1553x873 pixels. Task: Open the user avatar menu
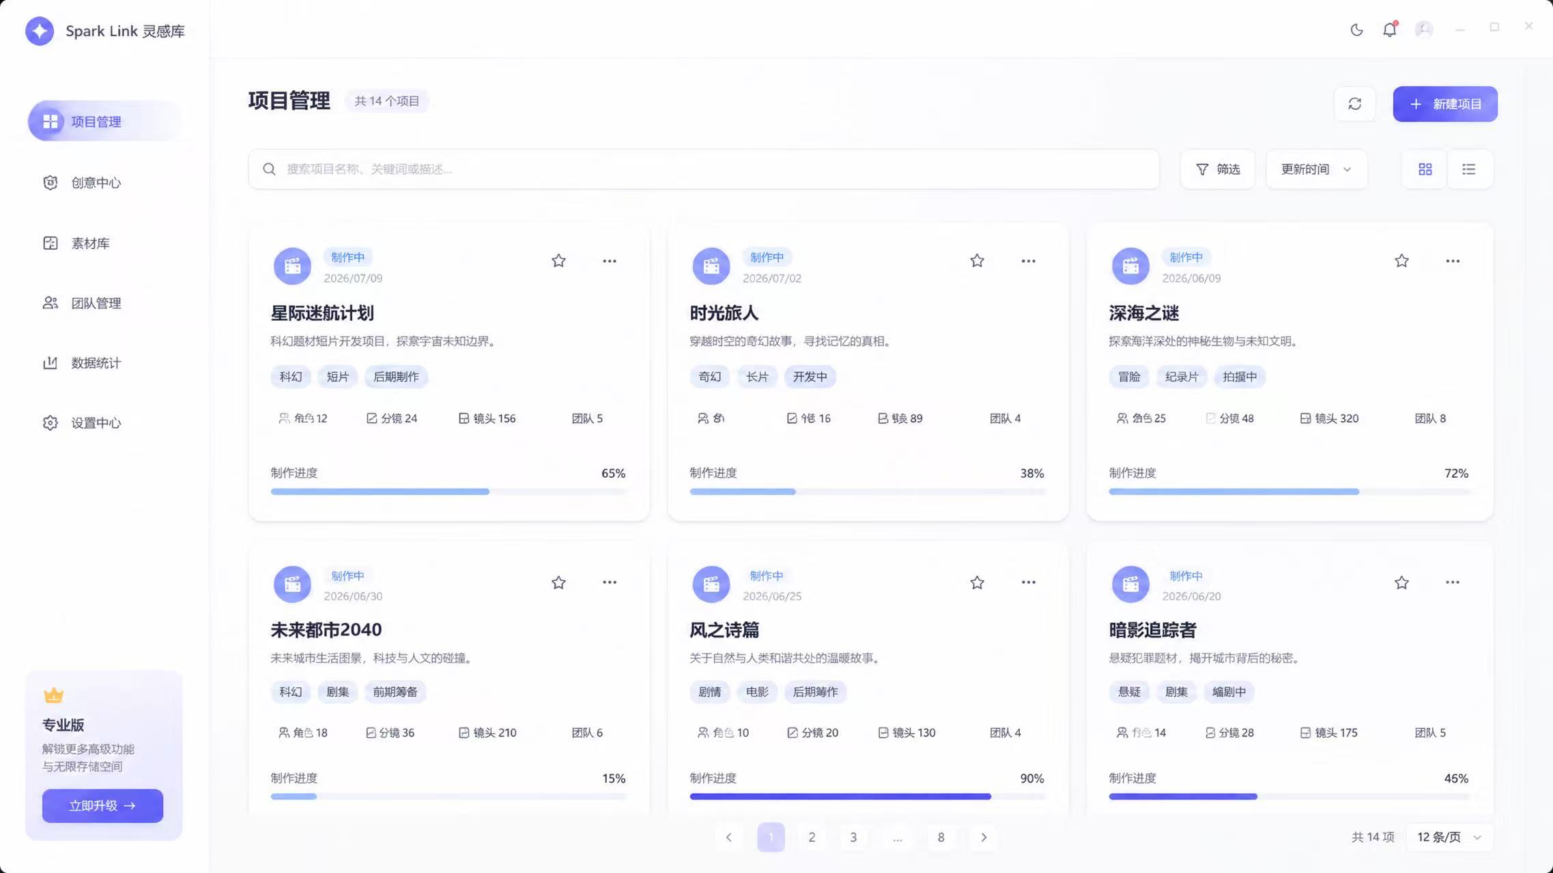tap(1424, 29)
